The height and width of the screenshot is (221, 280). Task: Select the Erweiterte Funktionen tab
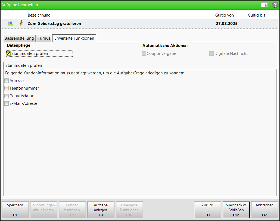(74, 38)
